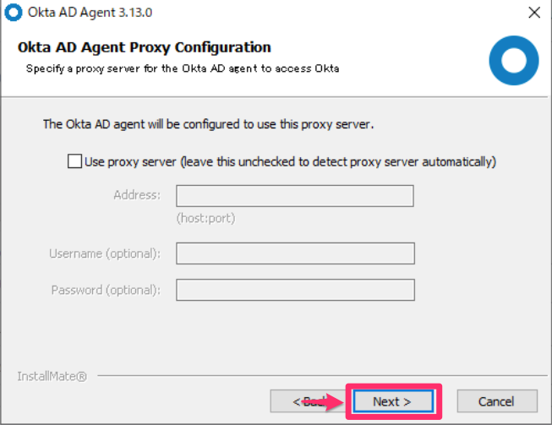
Task: Click the "will be configured" description sentence
Action: click(x=208, y=124)
